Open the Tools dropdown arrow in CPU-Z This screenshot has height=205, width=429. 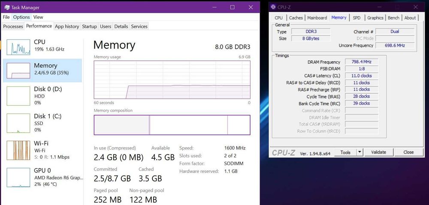[360, 152]
